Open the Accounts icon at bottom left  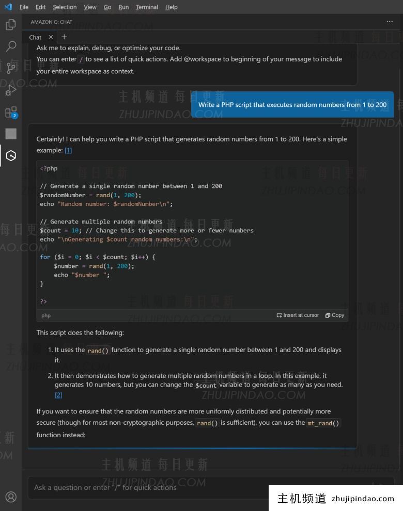point(11,497)
